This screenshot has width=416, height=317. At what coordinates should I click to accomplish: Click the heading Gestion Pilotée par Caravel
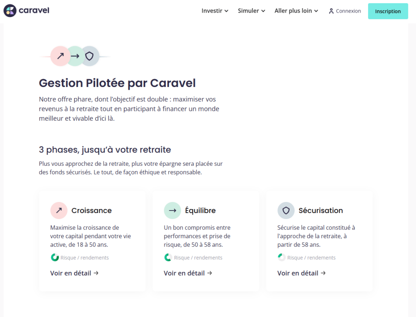pos(117,83)
